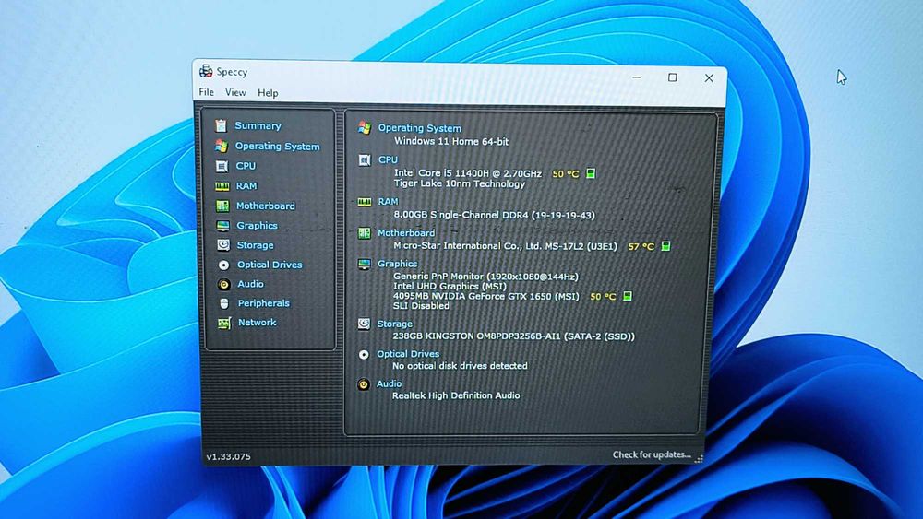Open Optical Drives in the sidebar

pos(270,265)
